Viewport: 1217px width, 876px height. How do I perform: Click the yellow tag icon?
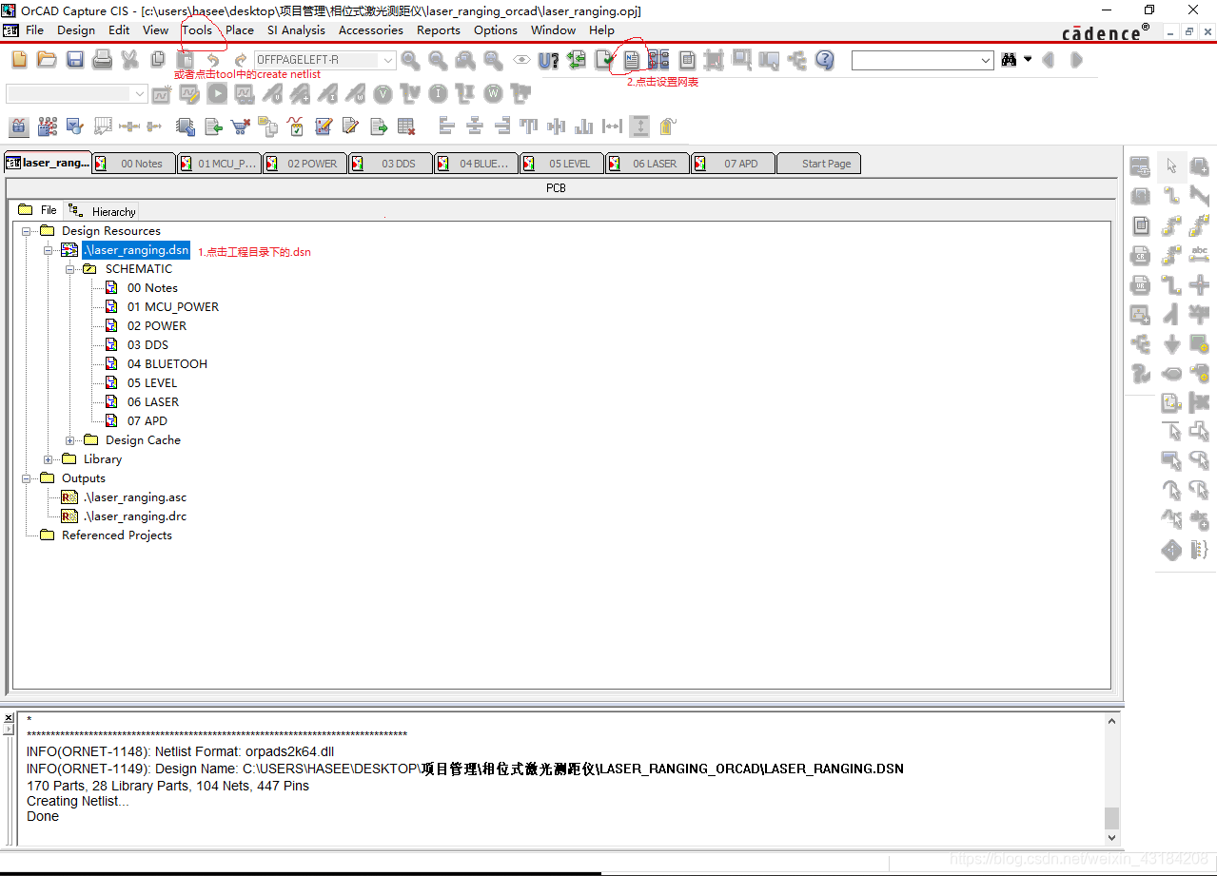click(668, 126)
